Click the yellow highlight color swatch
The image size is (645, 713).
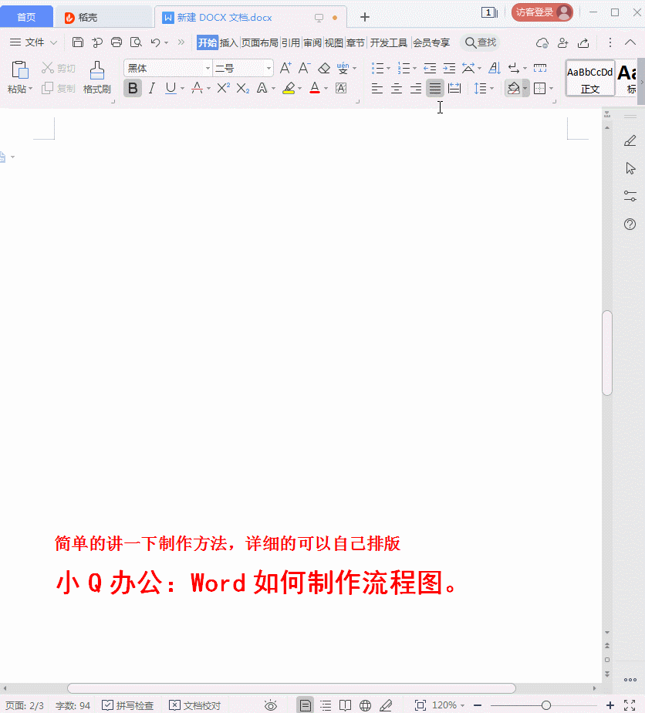(289, 88)
